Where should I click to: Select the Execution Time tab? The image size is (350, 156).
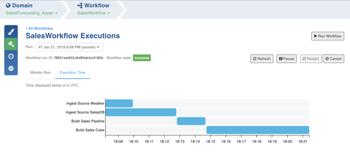pos(72,72)
